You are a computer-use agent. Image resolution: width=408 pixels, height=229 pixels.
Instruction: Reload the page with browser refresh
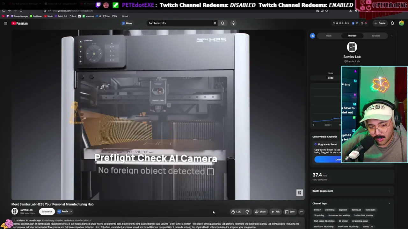click(x=21, y=10)
